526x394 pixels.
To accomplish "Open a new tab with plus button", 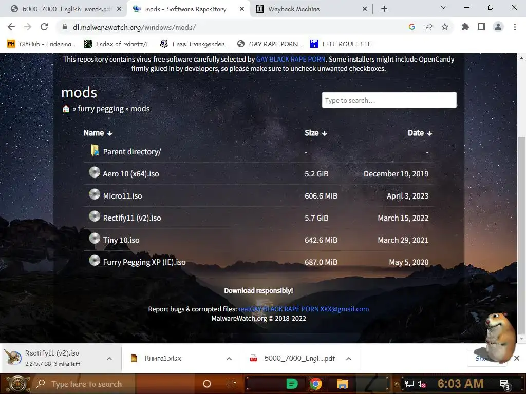I will pos(384,9).
